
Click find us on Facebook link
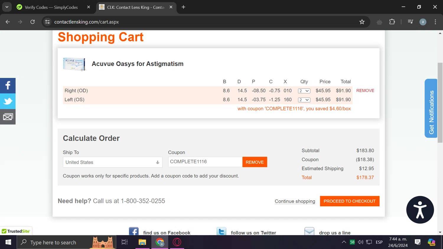[167, 232]
